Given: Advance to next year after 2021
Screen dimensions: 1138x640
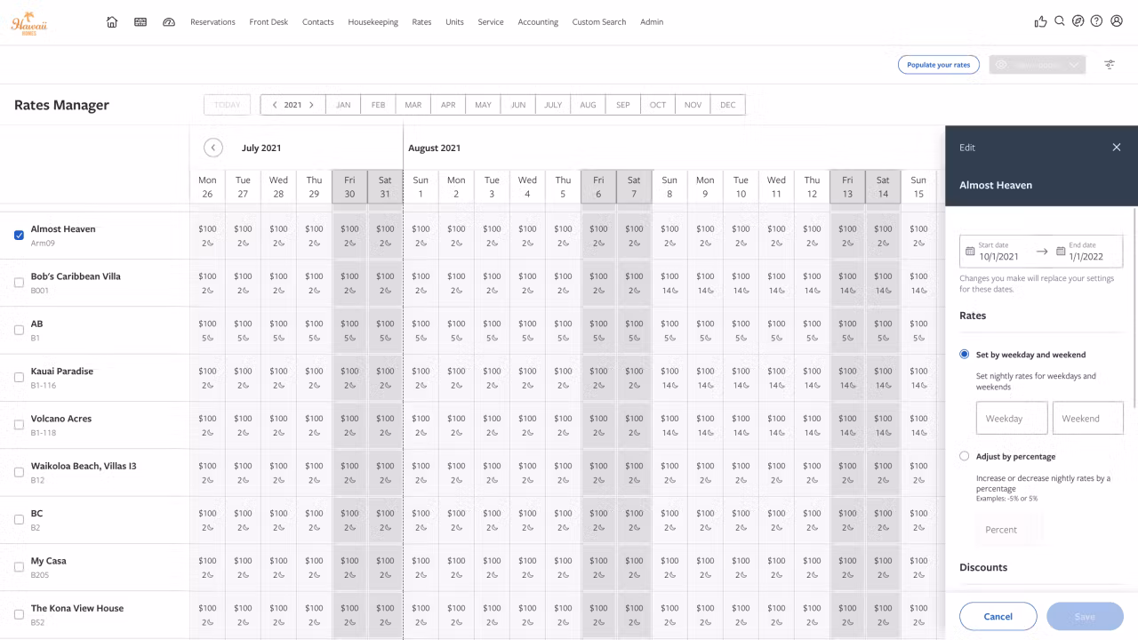Looking at the screenshot, I should tap(311, 105).
